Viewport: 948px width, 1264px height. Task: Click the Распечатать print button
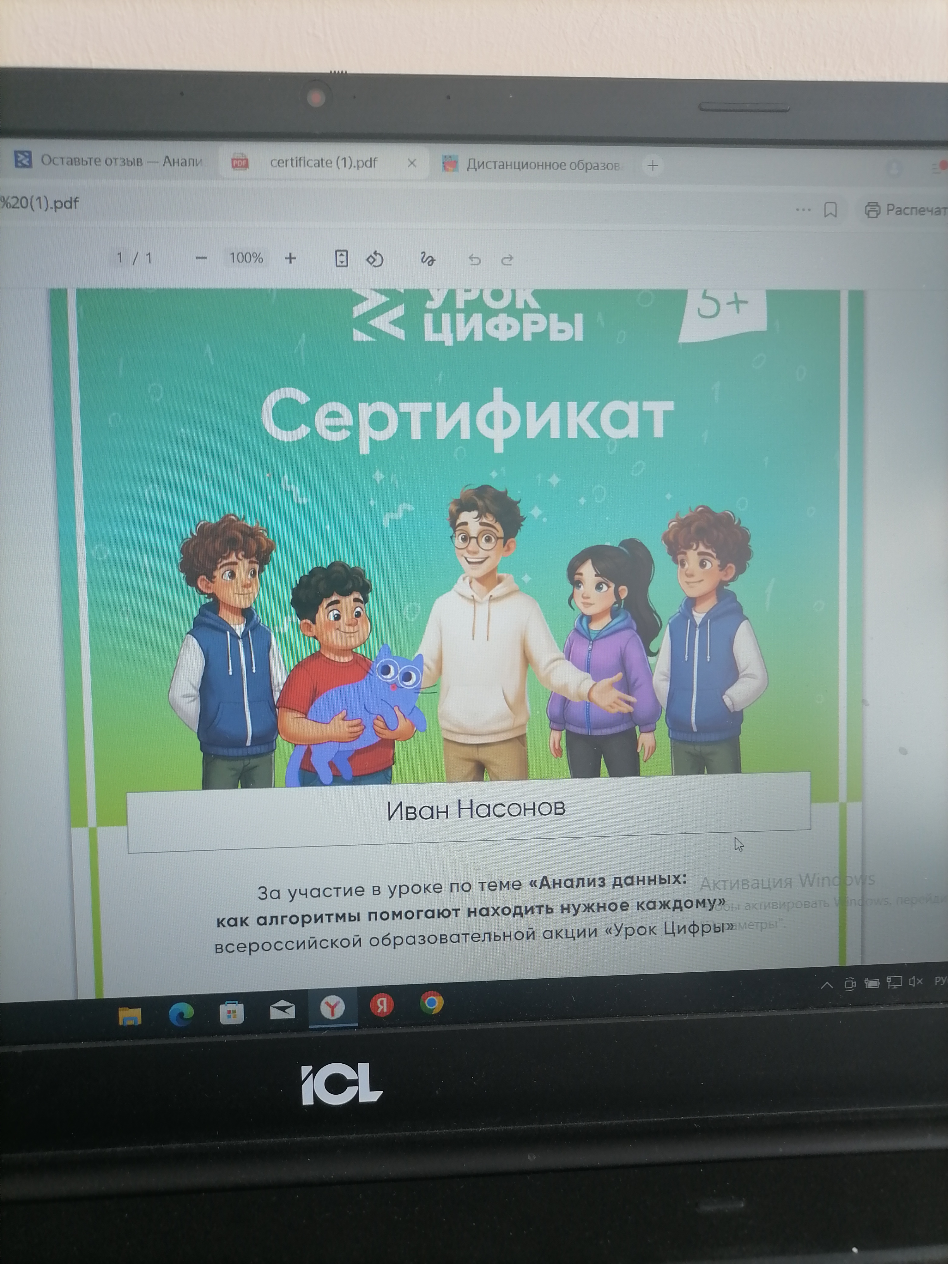pos(906,210)
